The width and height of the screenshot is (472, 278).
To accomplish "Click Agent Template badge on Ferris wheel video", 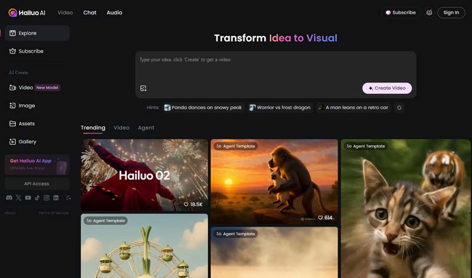I will tap(106, 221).
